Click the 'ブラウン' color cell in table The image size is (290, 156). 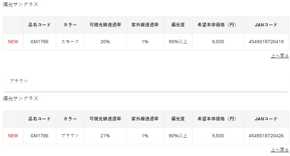pyautogui.click(x=70, y=136)
